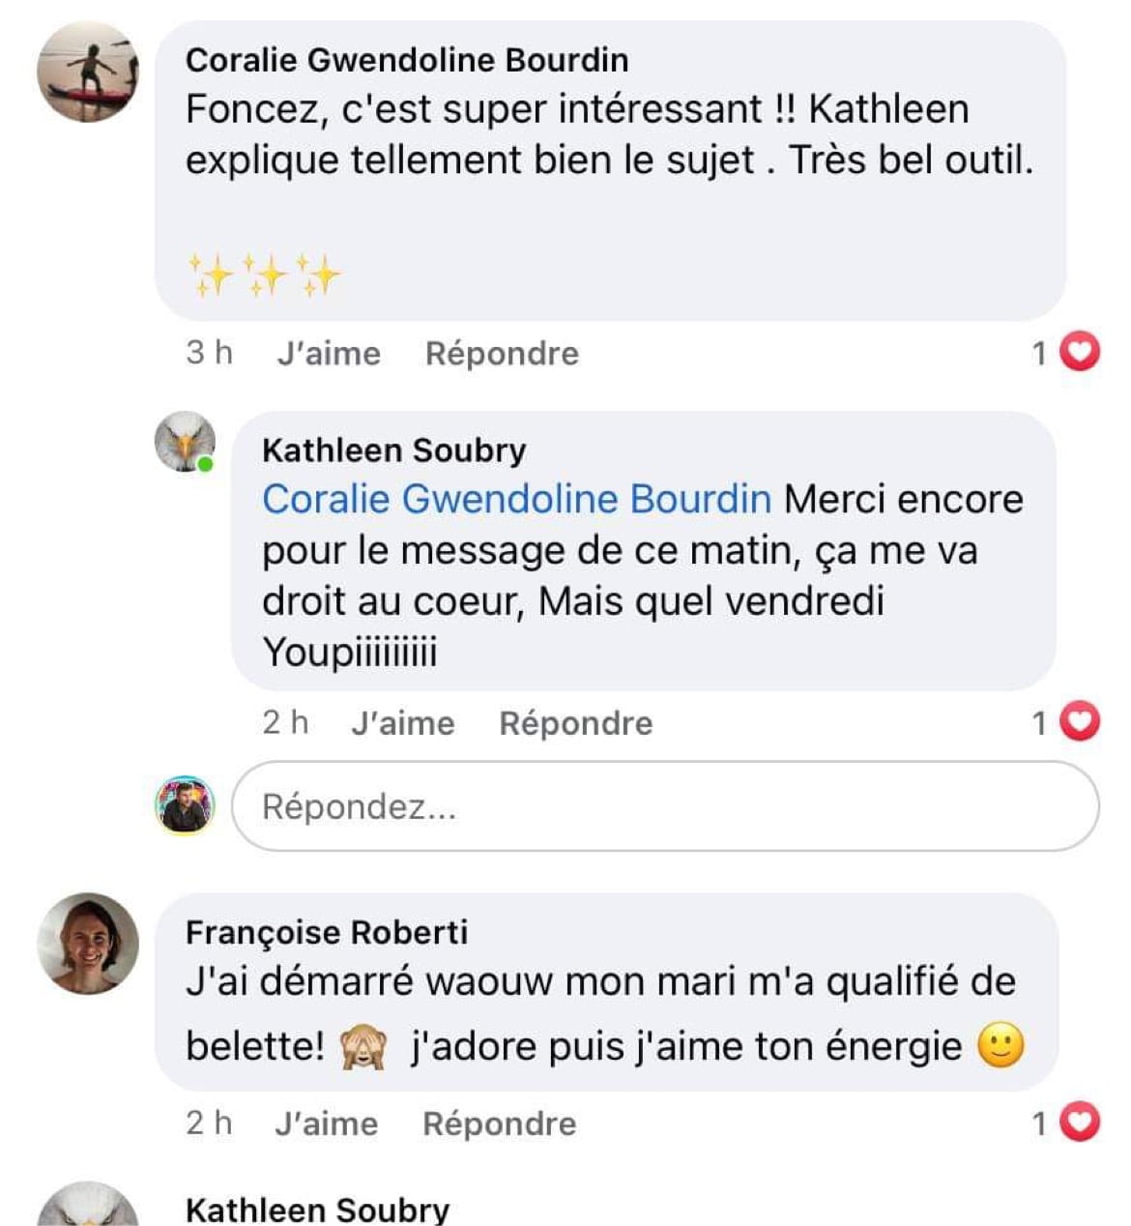
Task: Click the Répondez... reply input field
Action: pos(665,806)
